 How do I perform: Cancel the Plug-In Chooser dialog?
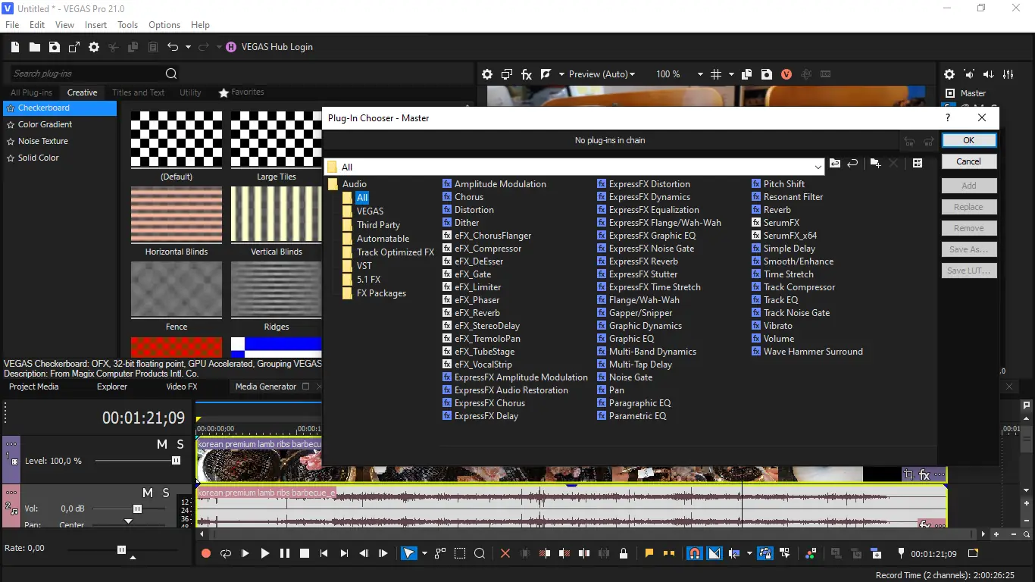coord(968,161)
